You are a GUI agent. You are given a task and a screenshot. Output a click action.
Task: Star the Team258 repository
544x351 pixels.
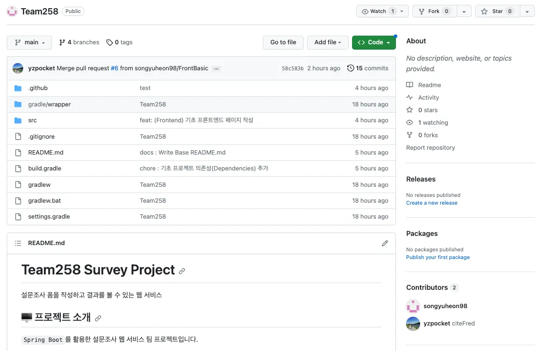(x=497, y=11)
